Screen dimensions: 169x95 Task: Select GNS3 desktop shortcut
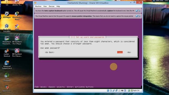pos(17,27)
